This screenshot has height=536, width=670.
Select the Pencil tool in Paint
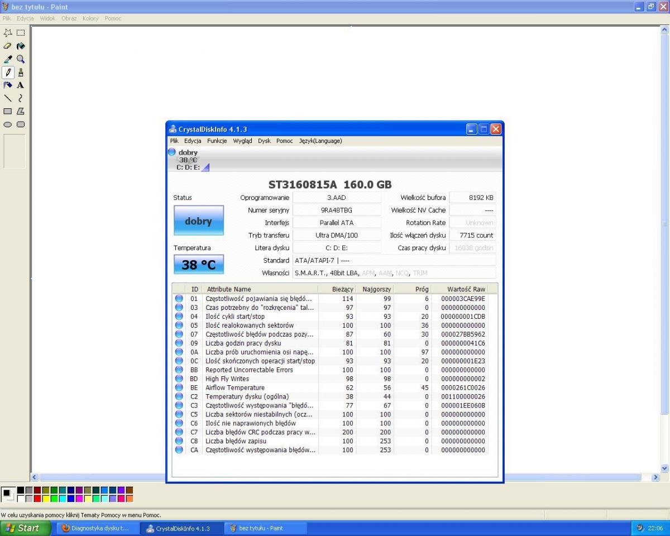tap(8, 72)
